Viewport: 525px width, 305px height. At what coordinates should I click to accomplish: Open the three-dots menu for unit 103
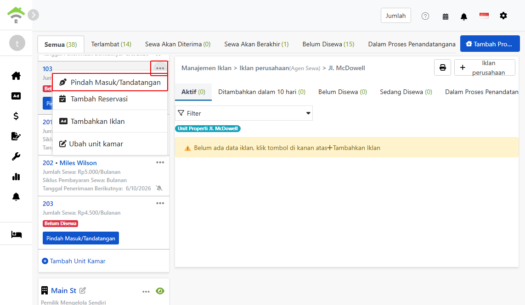pos(160,68)
